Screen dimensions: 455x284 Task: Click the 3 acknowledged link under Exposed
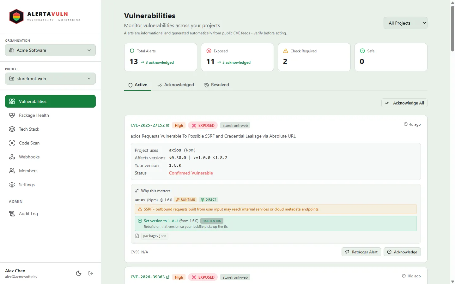(234, 62)
